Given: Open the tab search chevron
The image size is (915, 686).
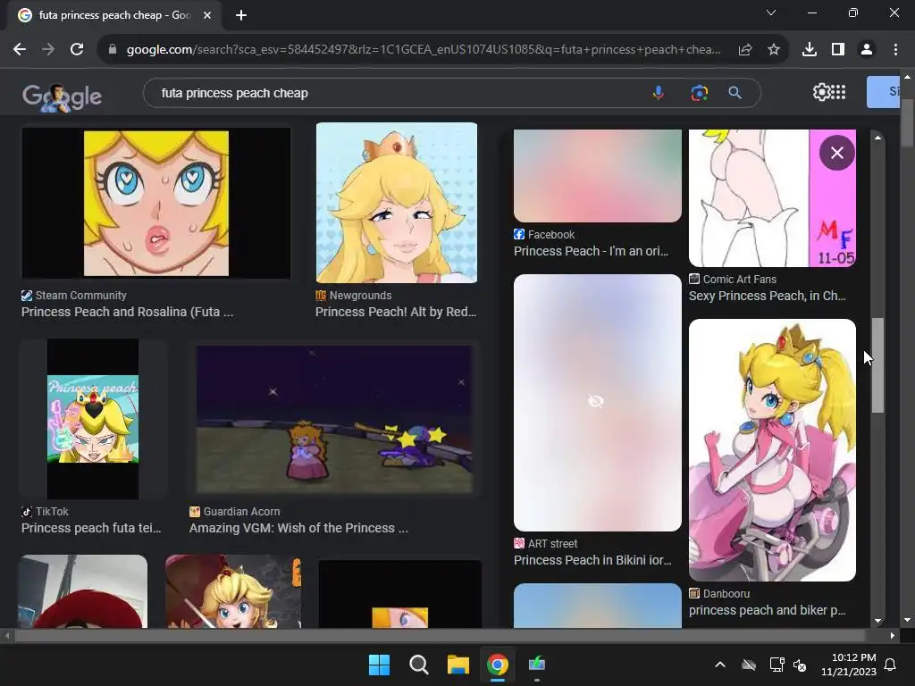Looking at the screenshot, I should [x=771, y=13].
